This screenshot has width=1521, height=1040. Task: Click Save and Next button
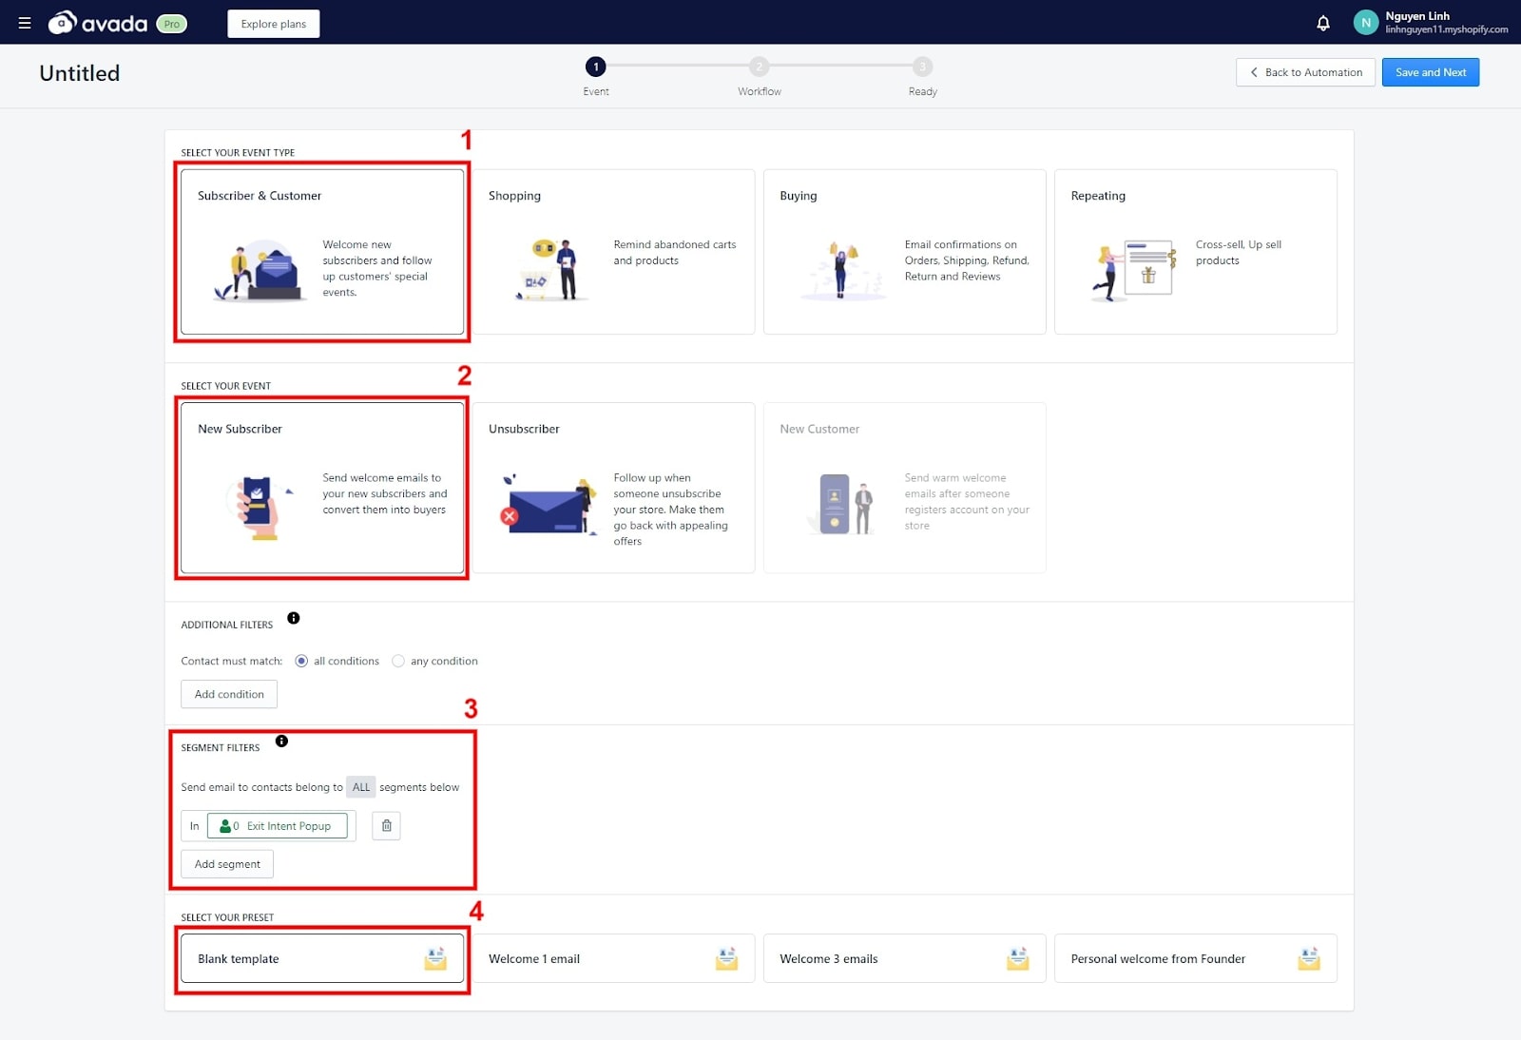tap(1430, 72)
